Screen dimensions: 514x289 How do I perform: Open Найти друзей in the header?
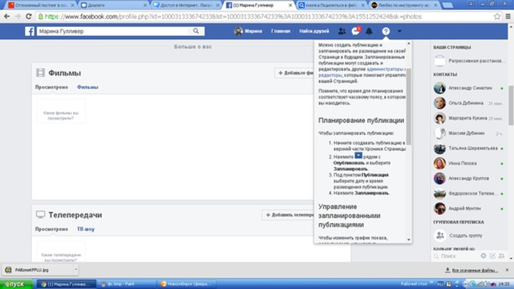coord(314,31)
